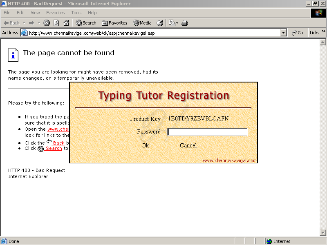Click the 'Please try the following:' text

click(x=36, y=103)
